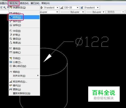Click the angular dimension icon
126x108 pixels.
point(11,43)
